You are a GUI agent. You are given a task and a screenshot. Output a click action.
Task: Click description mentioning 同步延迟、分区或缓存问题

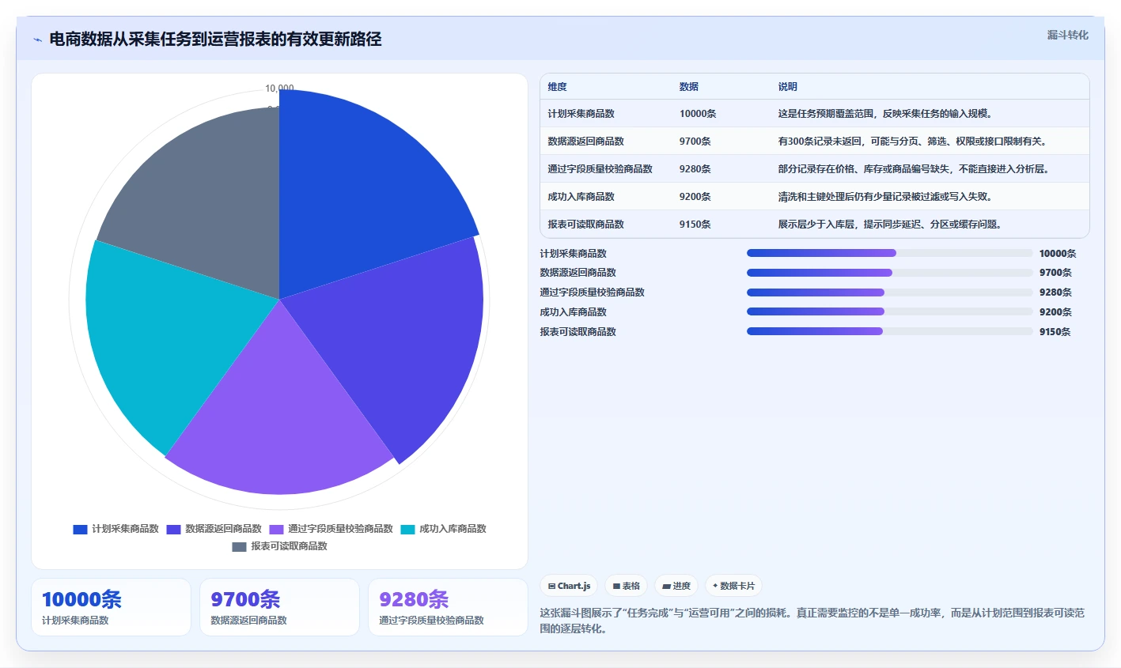coord(892,225)
